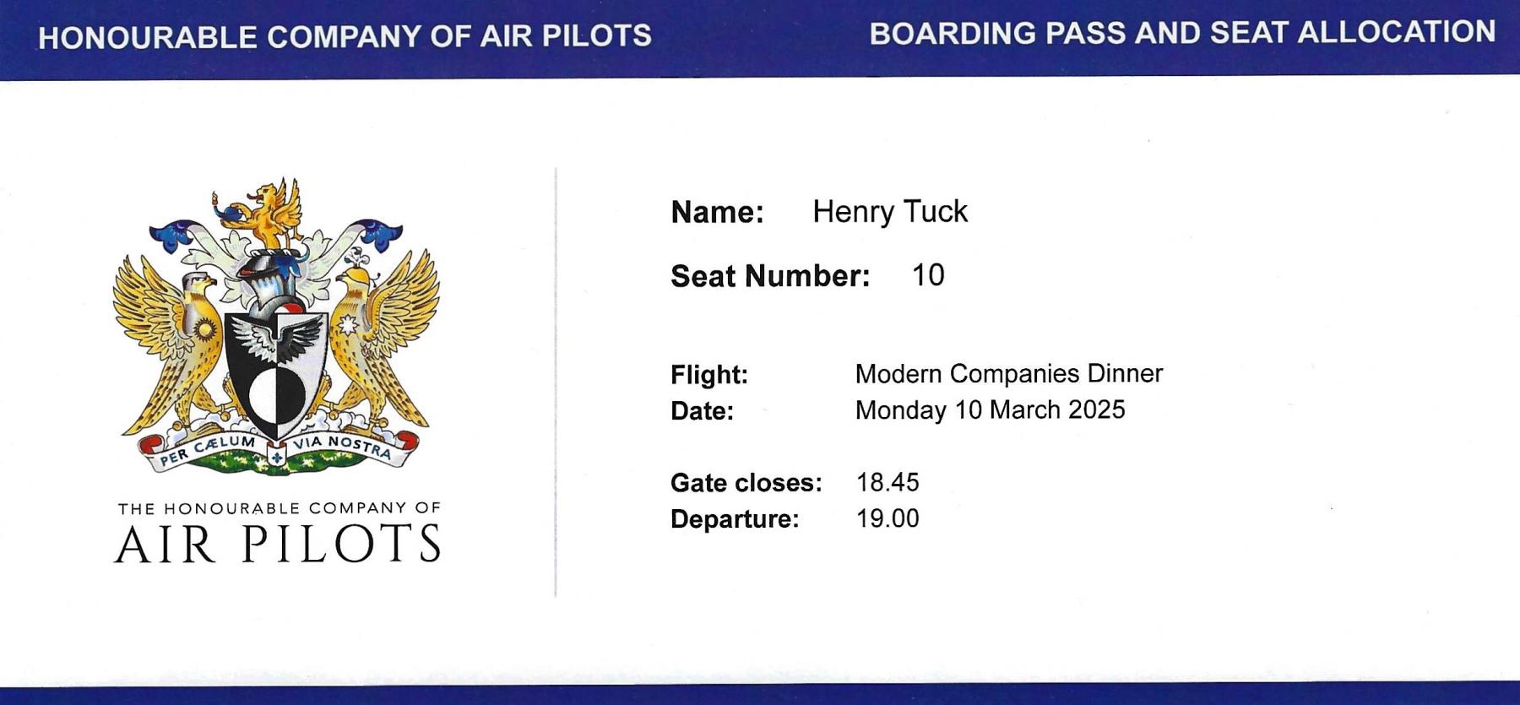
Task: Click the Seat Number: label
Action: [x=769, y=276]
